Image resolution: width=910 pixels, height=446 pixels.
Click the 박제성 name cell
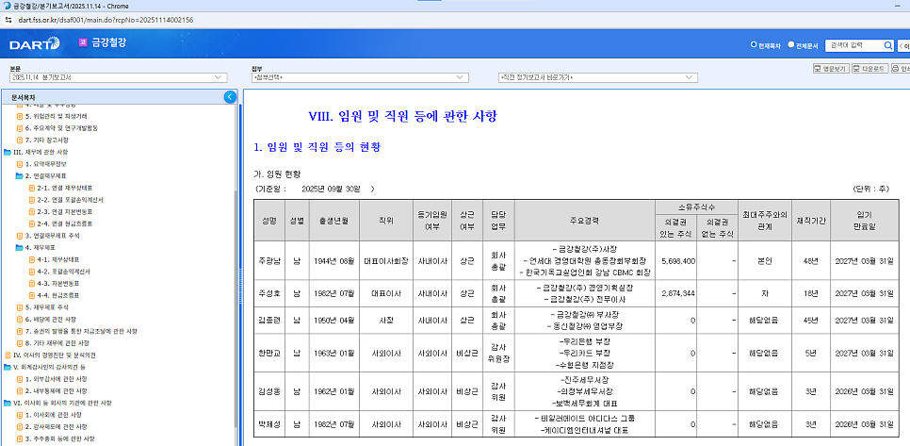(269, 424)
